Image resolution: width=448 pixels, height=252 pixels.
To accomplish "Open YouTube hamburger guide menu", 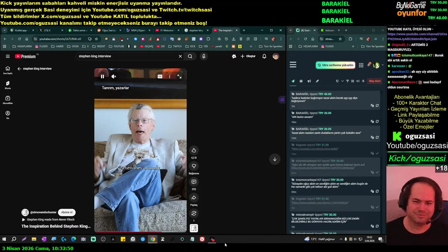I will click(x=8, y=56).
